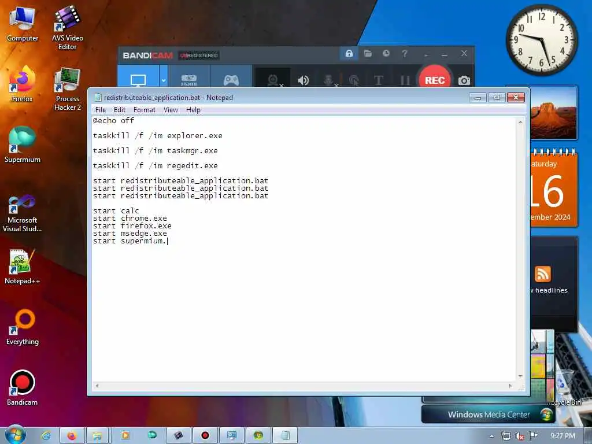The height and width of the screenshot is (444, 592).
Task: Click Notepad horizontal scrollbar left arrow
Action: click(97, 386)
